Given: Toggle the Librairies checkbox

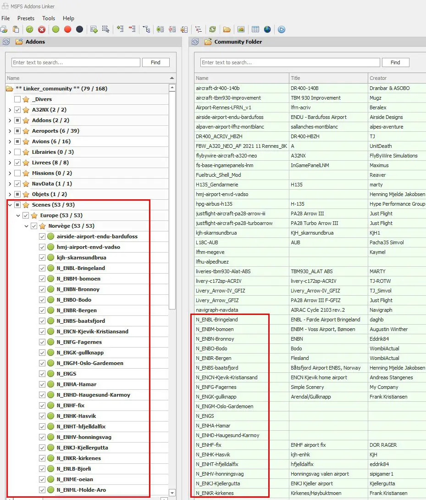Looking at the screenshot, I should 17,152.
